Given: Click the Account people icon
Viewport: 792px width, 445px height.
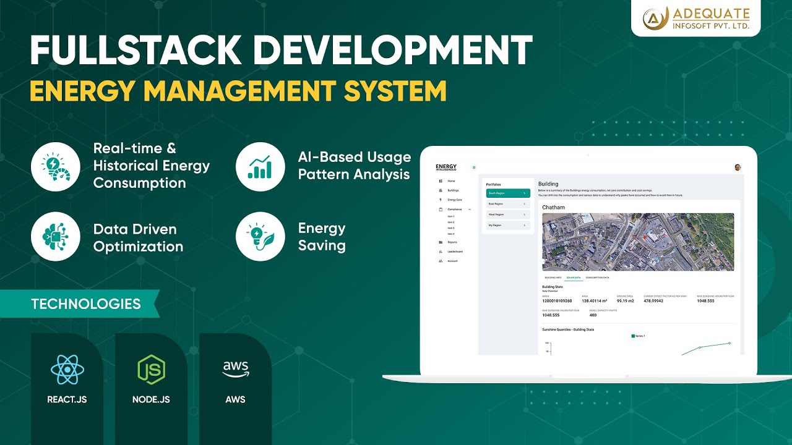Looking at the screenshot, I should 441,261.
